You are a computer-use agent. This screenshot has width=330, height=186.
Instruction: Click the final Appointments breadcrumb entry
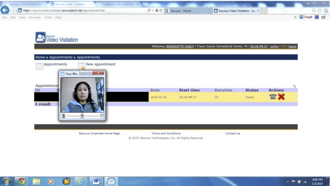click(88, 57)
